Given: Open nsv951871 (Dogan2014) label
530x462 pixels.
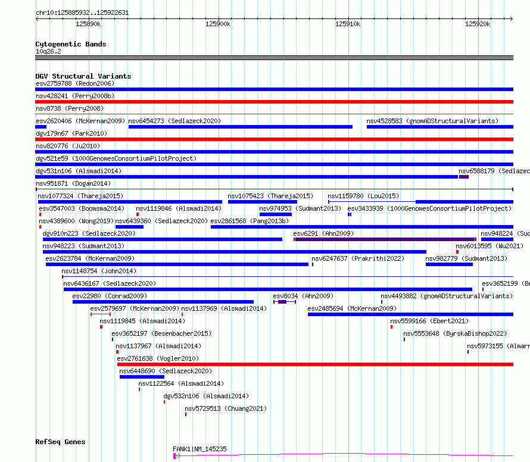Looking at the screenshot, I should pyautogui.click(x=73, y=183).
